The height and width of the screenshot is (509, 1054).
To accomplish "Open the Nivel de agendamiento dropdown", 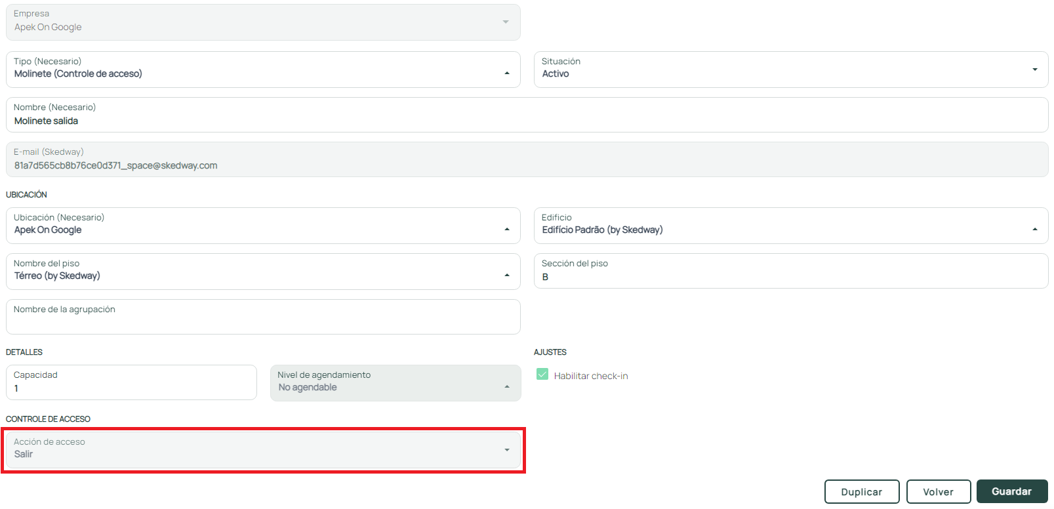I will (x=395, y=383).
